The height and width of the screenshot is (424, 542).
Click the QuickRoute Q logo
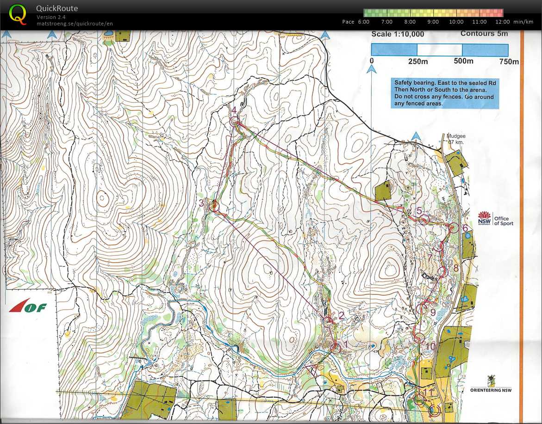pyautogui.click(x=18, y=15)
